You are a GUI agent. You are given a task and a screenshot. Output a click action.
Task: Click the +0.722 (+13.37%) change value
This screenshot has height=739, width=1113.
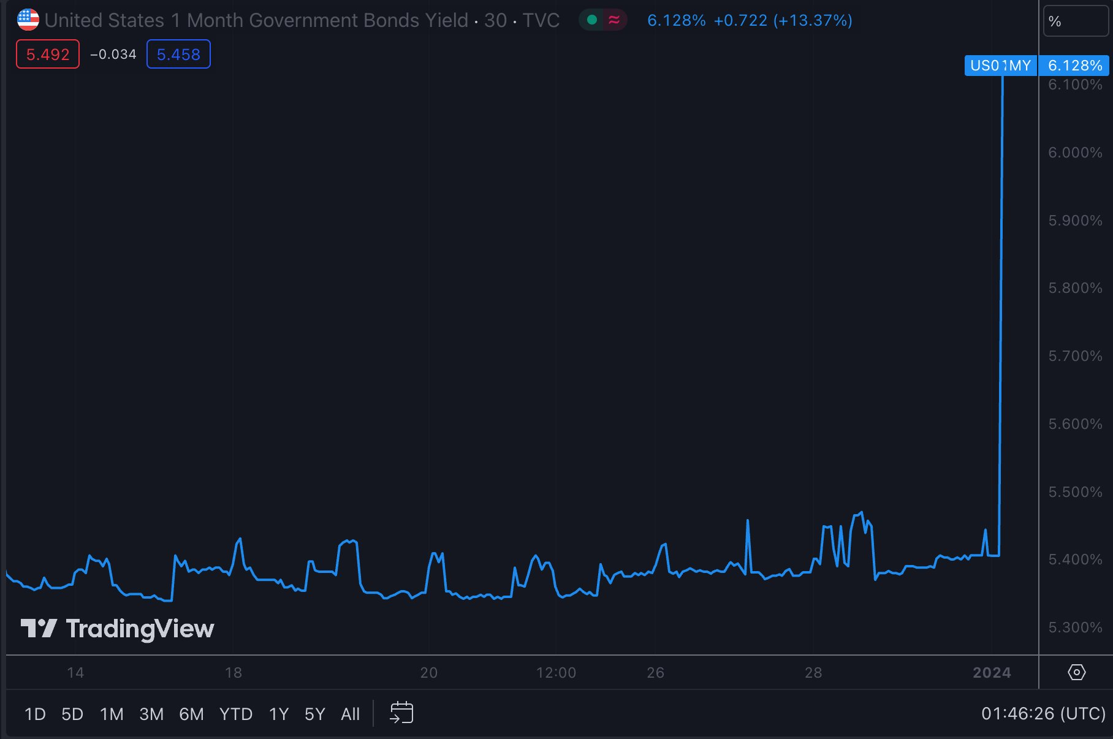(x=783, y=20)
